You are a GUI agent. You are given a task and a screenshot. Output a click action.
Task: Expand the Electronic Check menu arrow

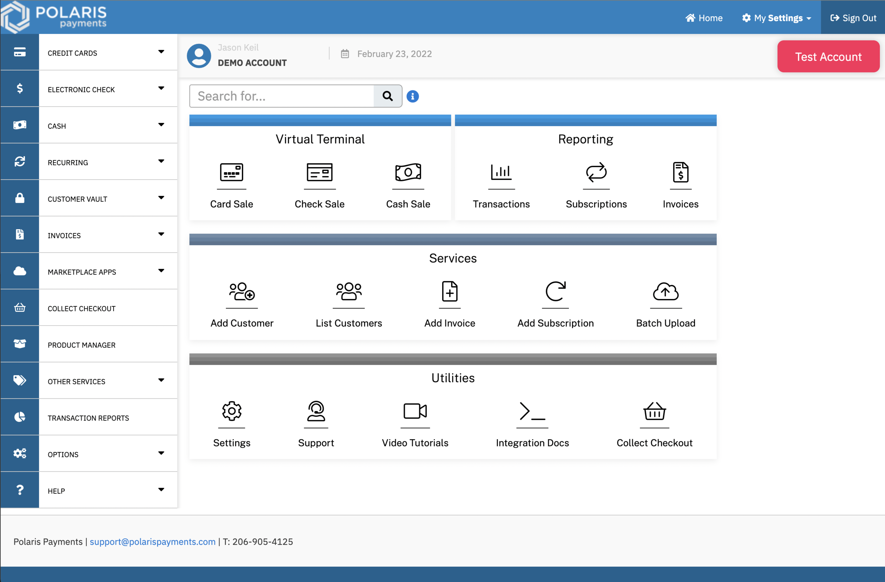(x=161, y=88)
